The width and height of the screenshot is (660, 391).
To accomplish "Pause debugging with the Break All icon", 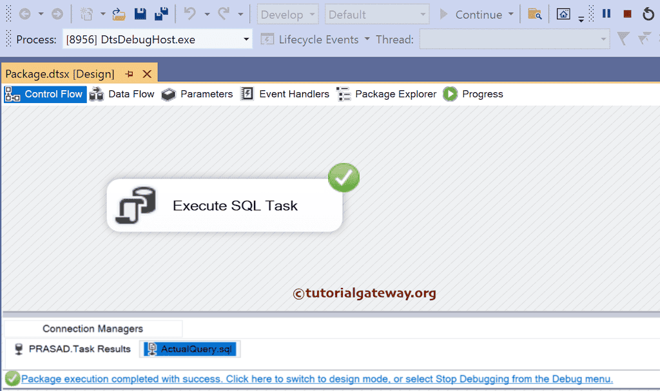I will coord(606,14).
